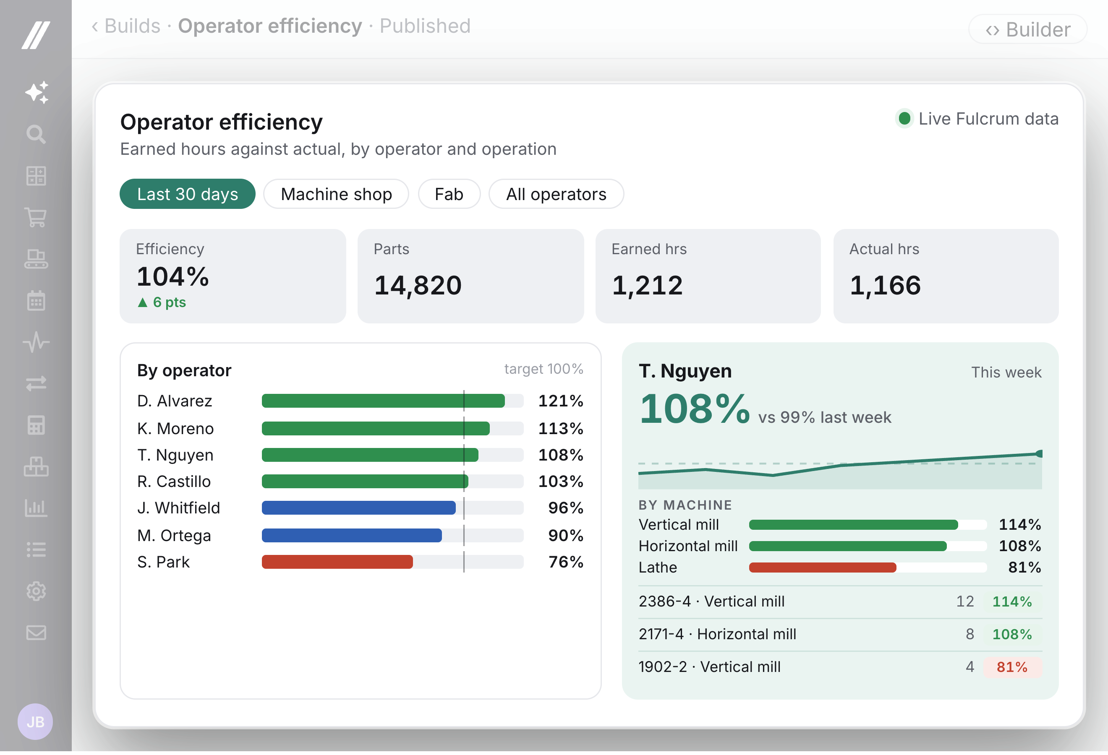This screenshot has height=755, width=1108.
Task: Click the Live Fulcrum data status indicator
Action: coord(977,119)
